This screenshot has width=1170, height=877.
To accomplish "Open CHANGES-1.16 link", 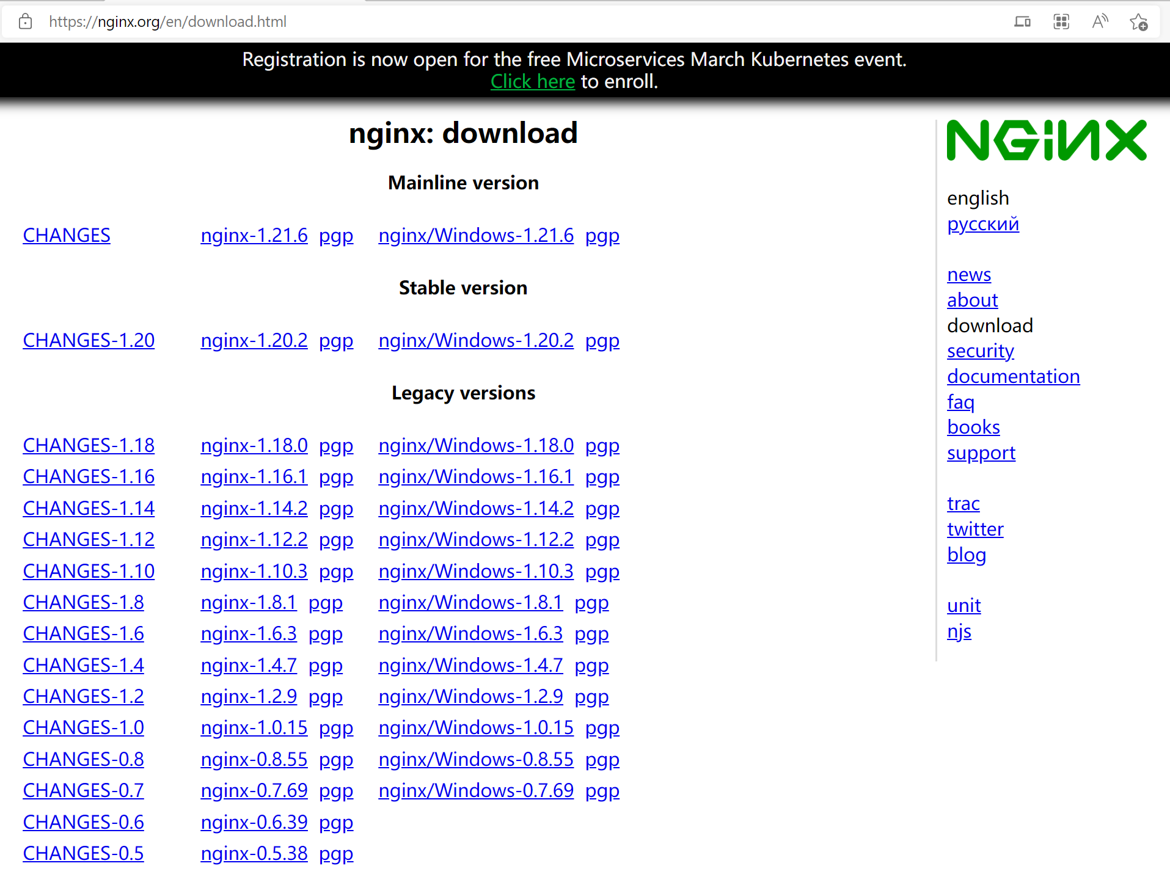I will click(89, 476).
